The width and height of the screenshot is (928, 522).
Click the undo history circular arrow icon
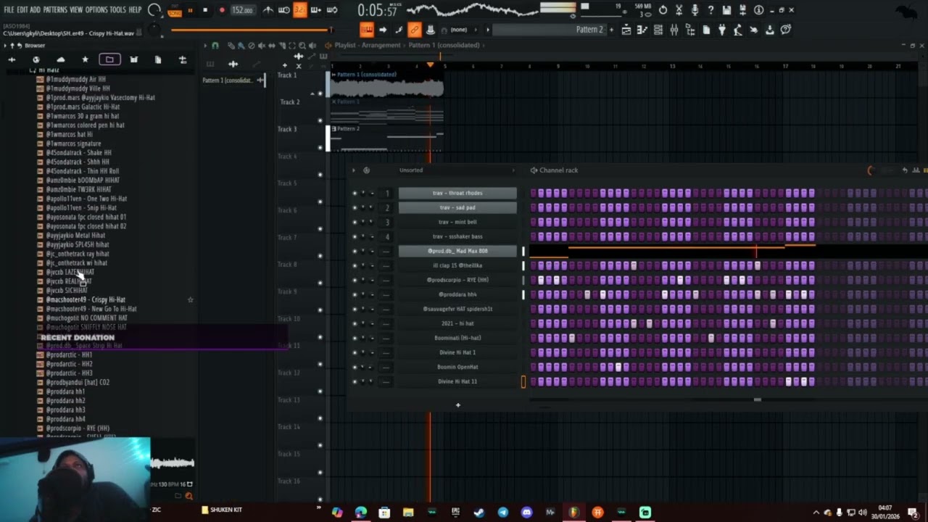click(663, 10)
